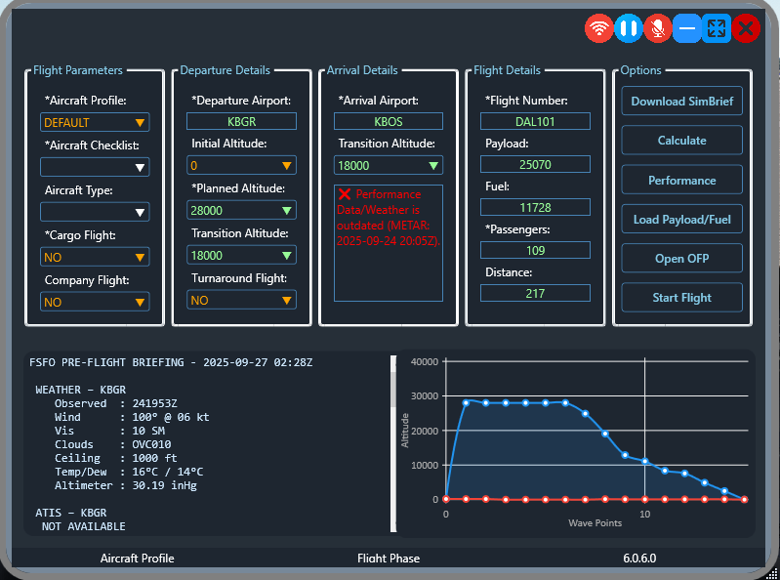
Task: Open the OFP with Open OFP button
Action: [681, 258]
